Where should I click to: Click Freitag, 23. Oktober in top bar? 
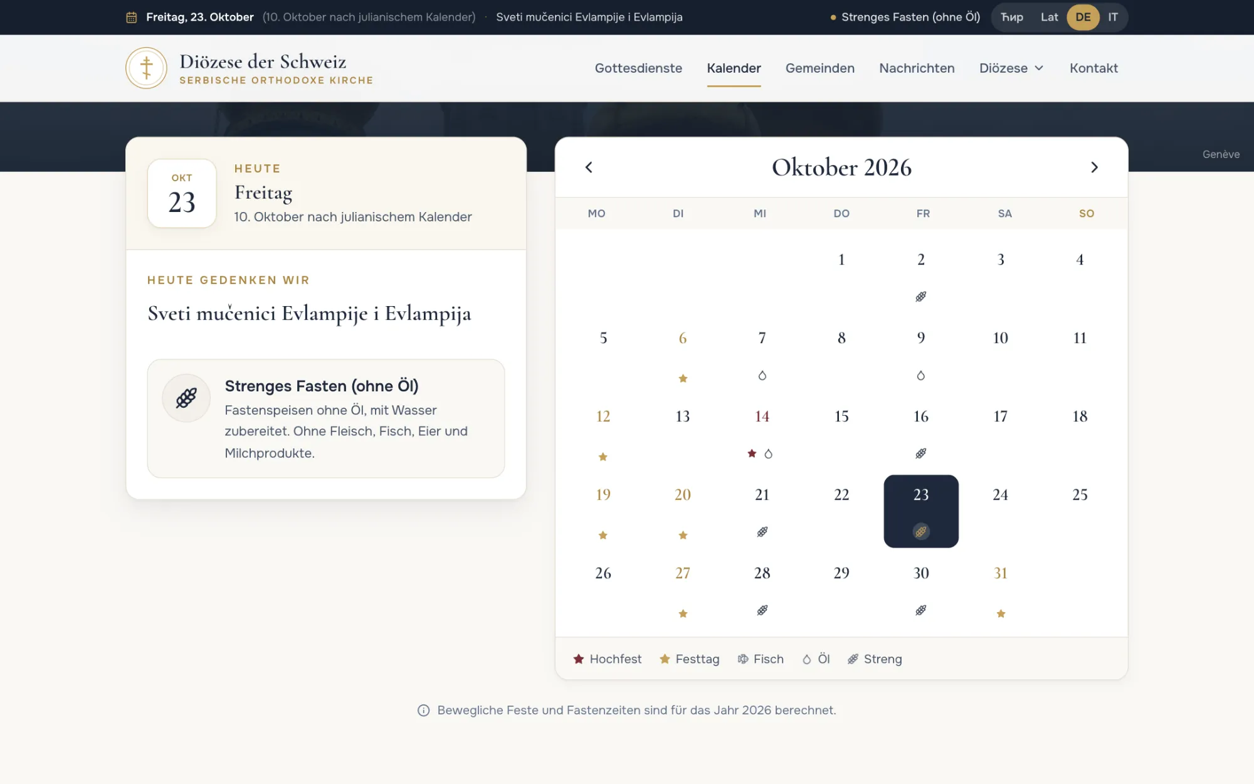point(200,17)
